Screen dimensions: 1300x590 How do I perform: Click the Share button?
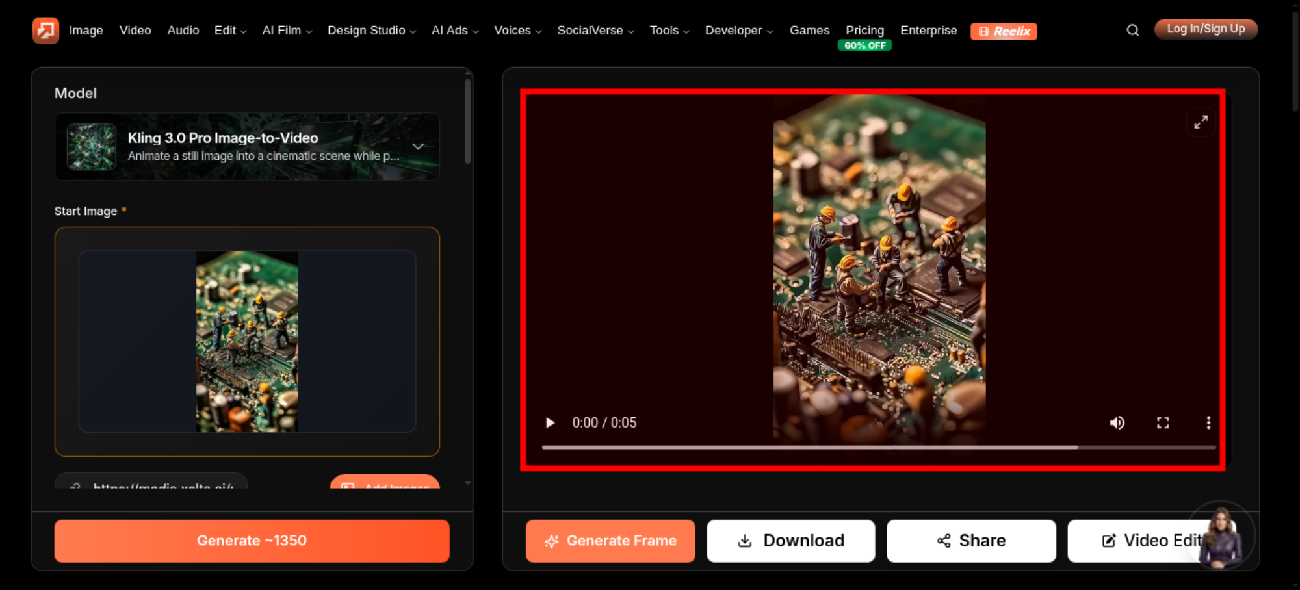point(971,541)
